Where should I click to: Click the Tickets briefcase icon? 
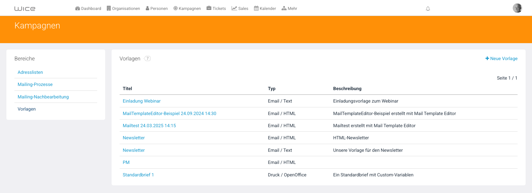[209, 8]
